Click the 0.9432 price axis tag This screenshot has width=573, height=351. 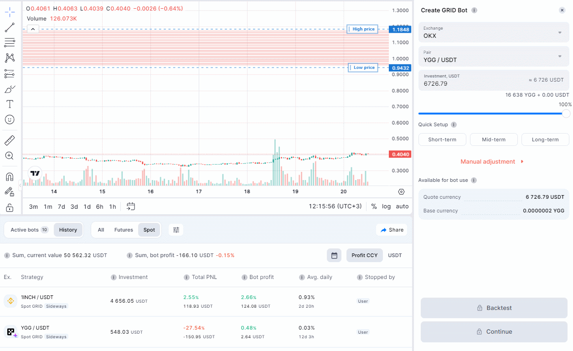coord(400,68)
